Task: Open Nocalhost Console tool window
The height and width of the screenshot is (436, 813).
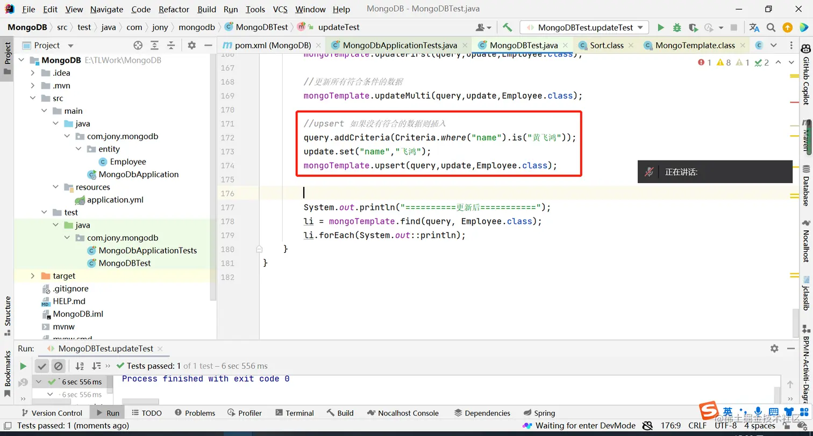Action: tap(403, 413)
